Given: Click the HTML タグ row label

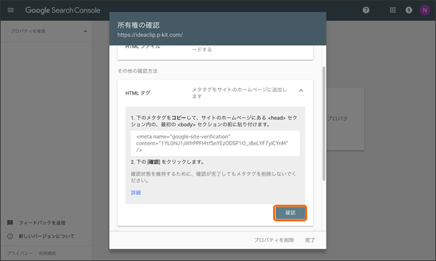Looking at the screenshot, I should [138, 93].
